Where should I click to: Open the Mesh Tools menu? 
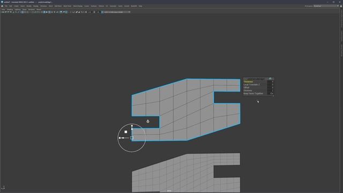[x=68, y=6]
